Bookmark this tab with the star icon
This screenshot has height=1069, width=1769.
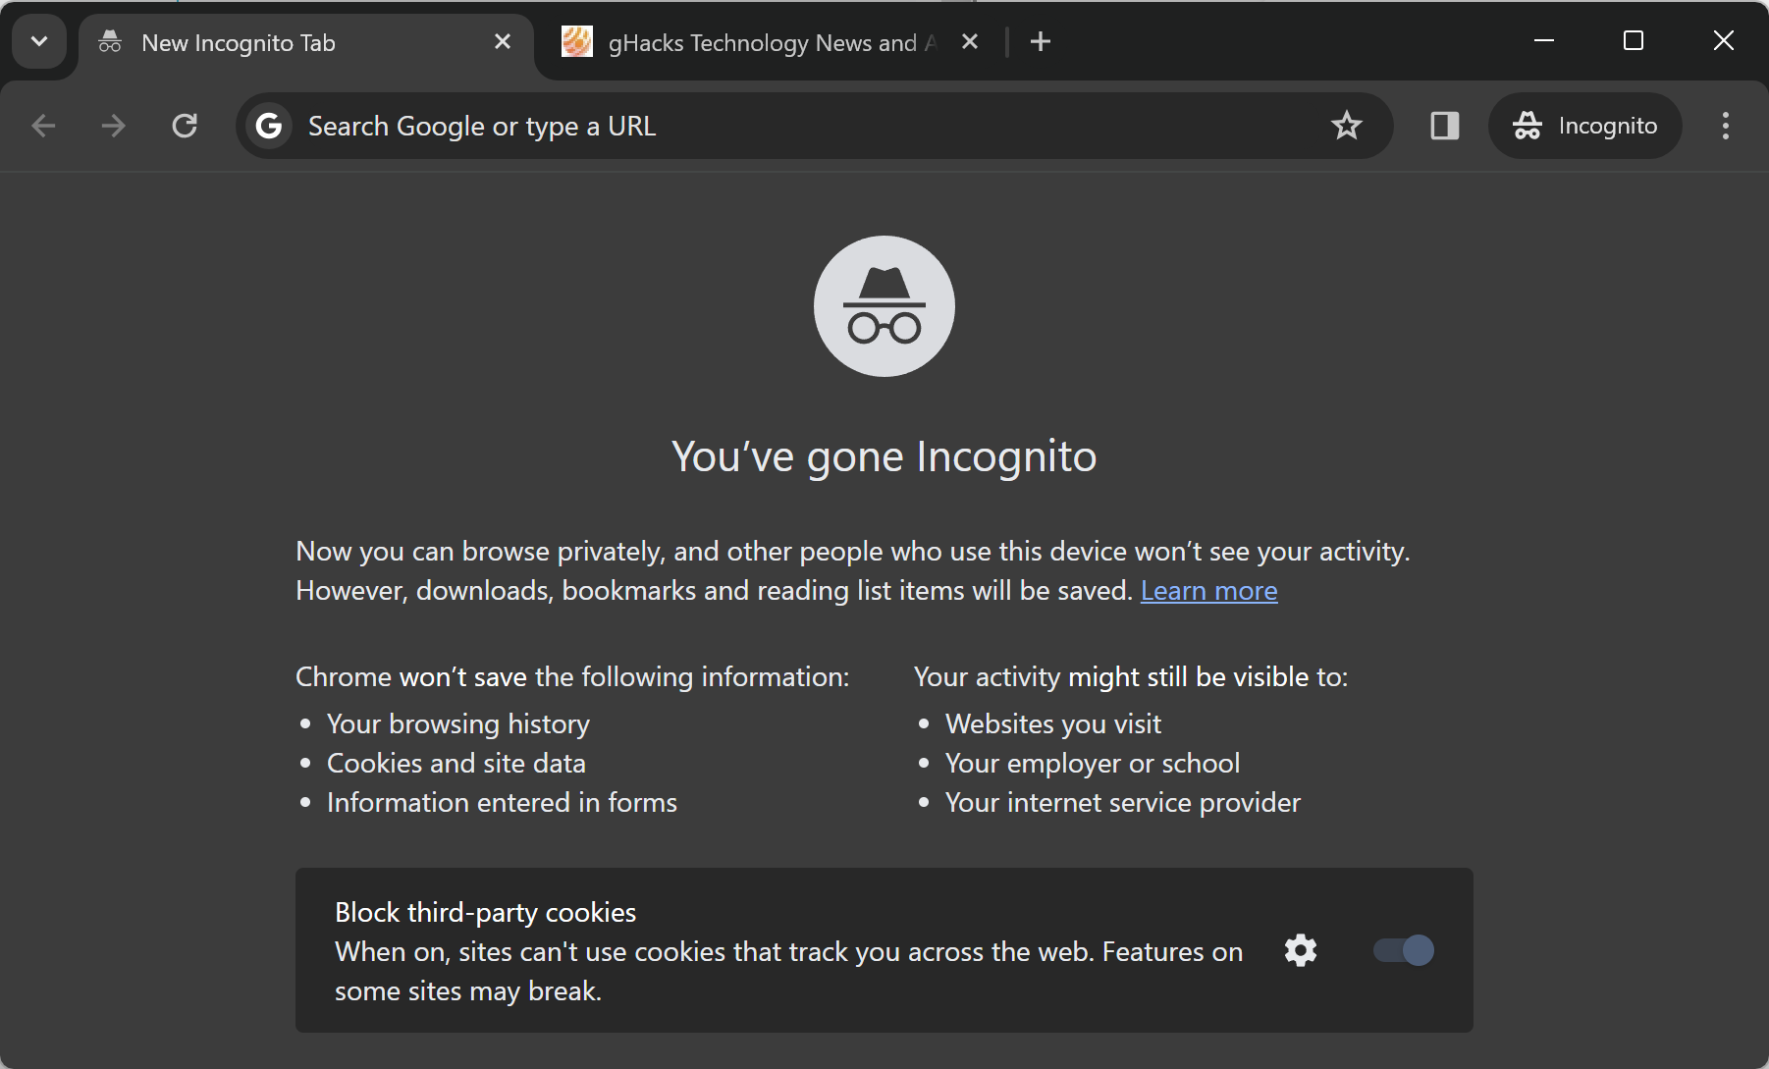point(1347,126)
